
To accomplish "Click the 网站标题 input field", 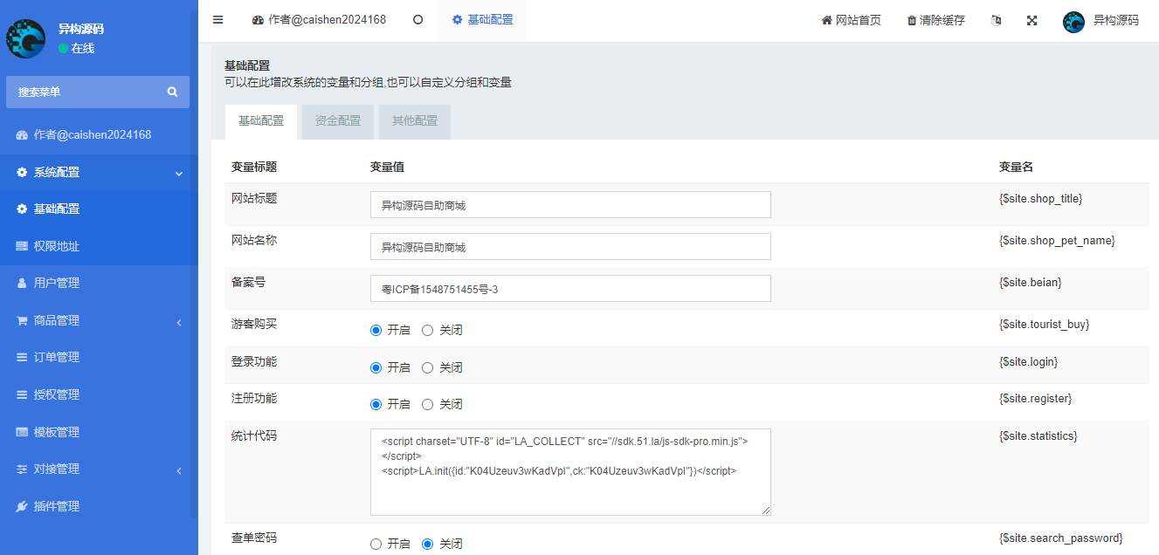I will point(570,205).
